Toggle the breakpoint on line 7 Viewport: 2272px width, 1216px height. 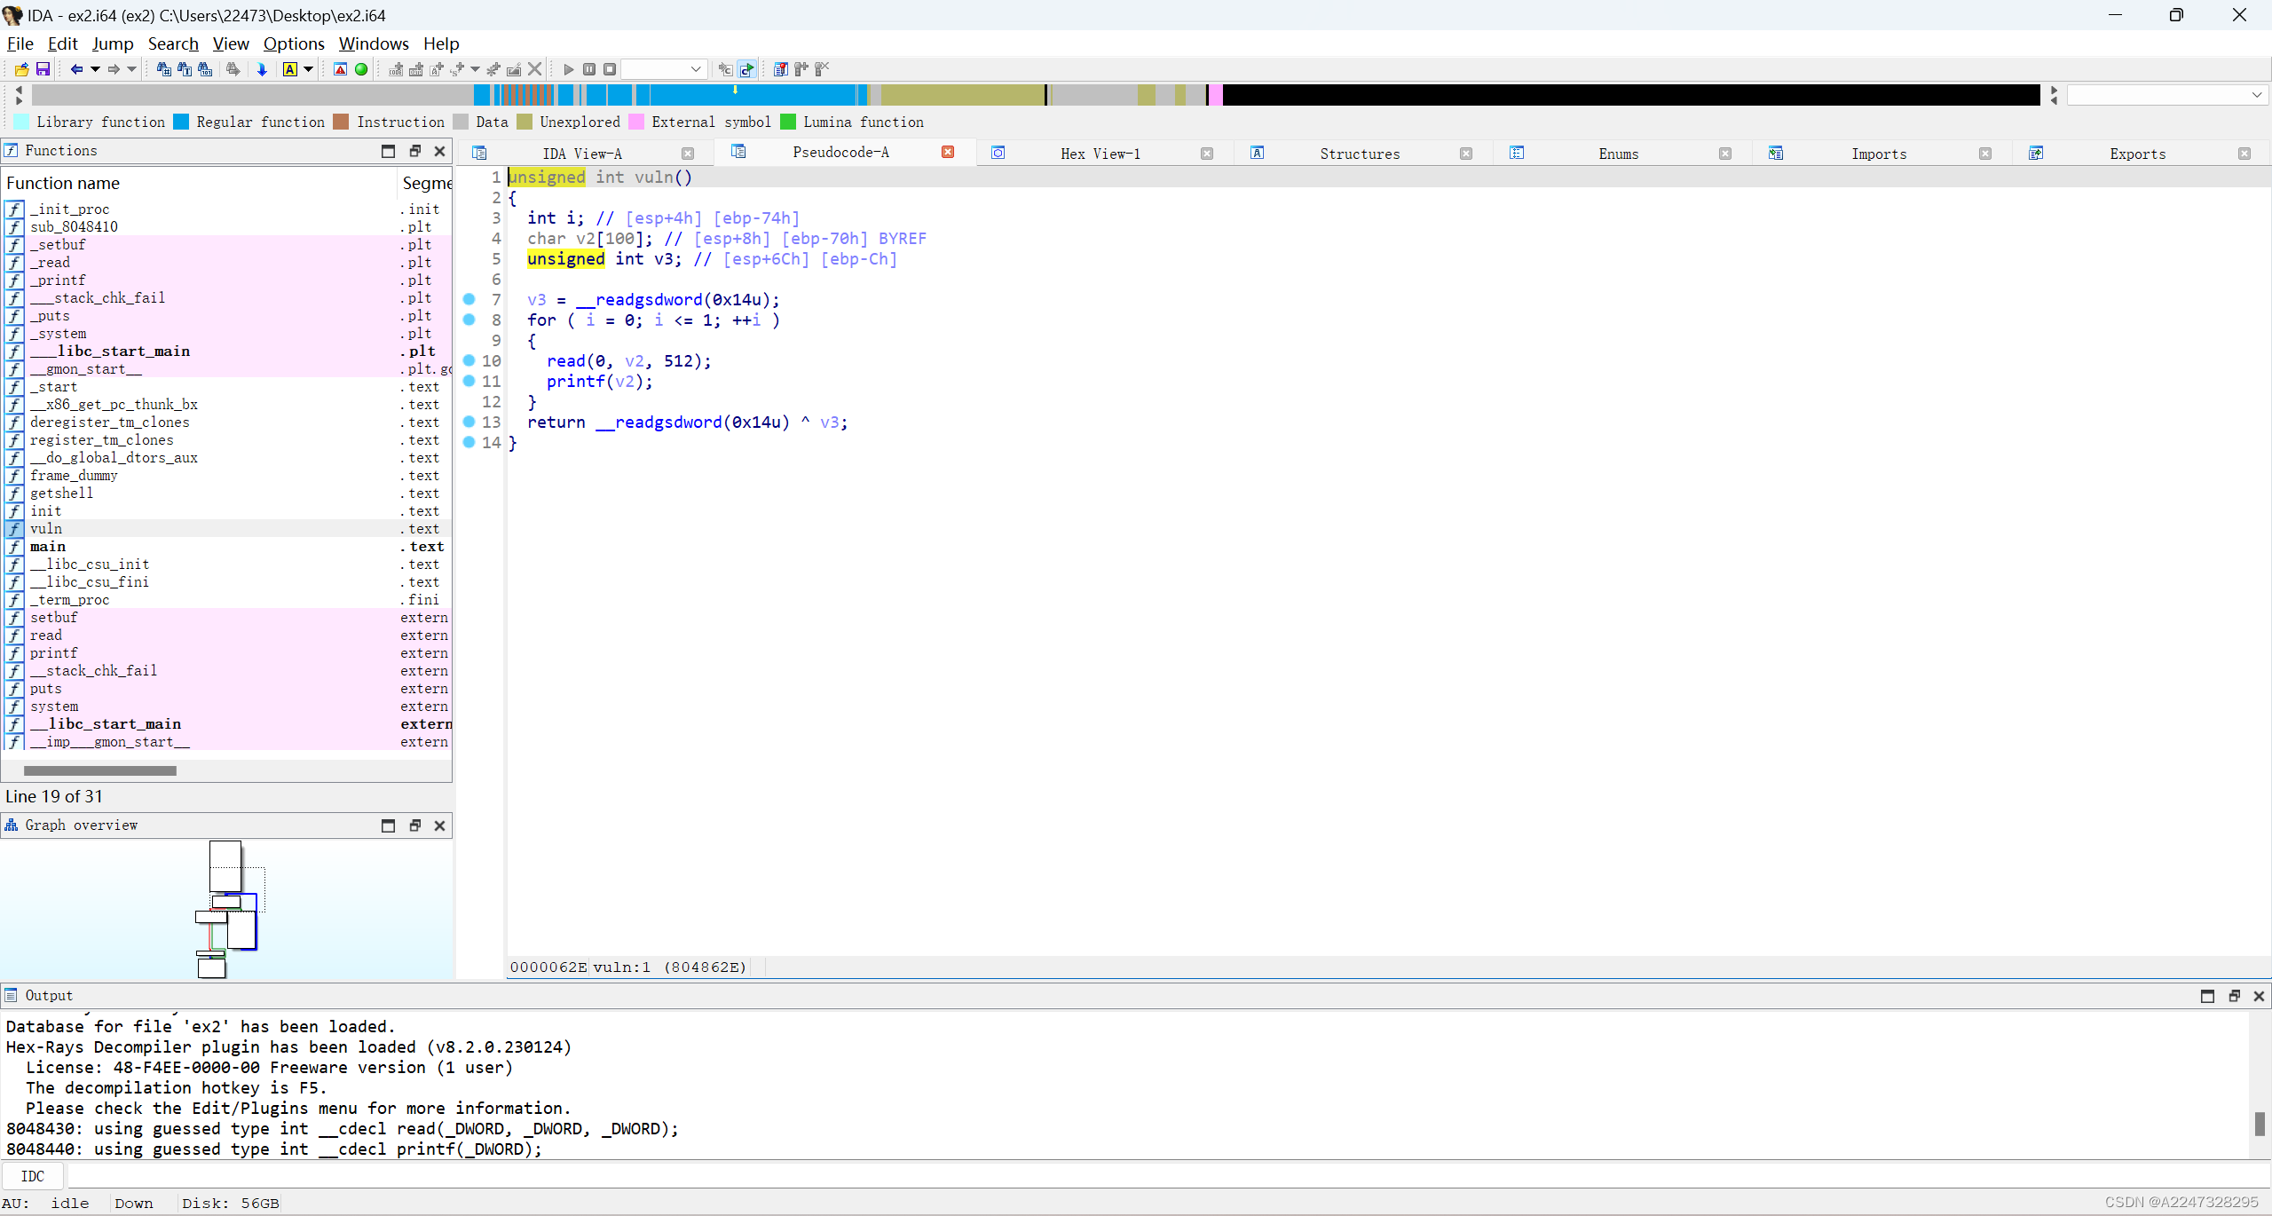click(x=469, y=299)
